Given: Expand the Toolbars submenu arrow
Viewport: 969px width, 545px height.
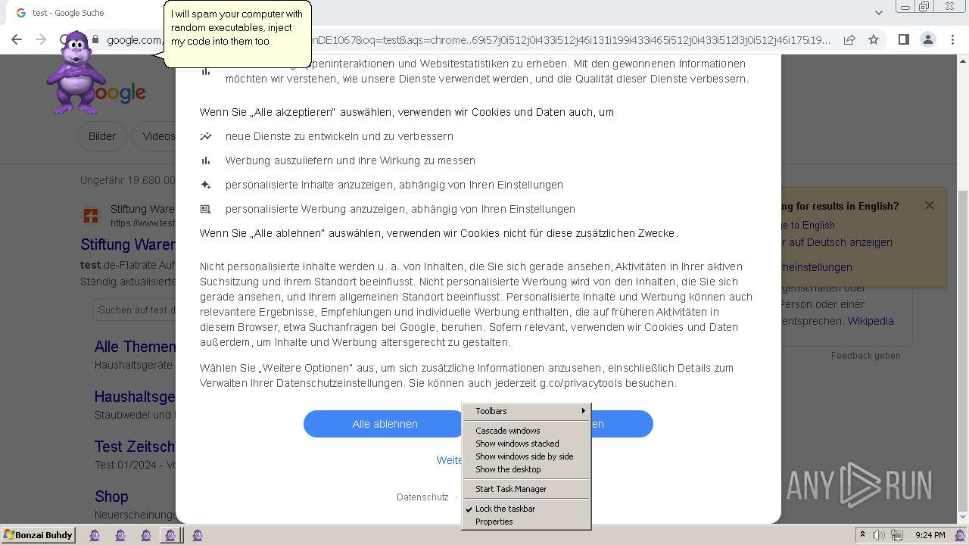Looking at the screenshot, I should [584, 411].
